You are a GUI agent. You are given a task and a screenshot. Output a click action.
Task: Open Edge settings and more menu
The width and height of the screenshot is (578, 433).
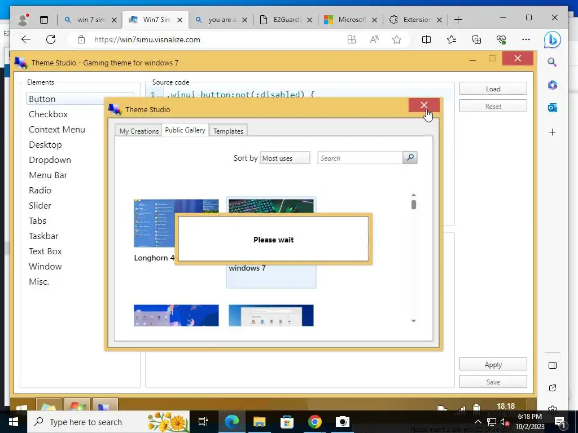[526, 39]
